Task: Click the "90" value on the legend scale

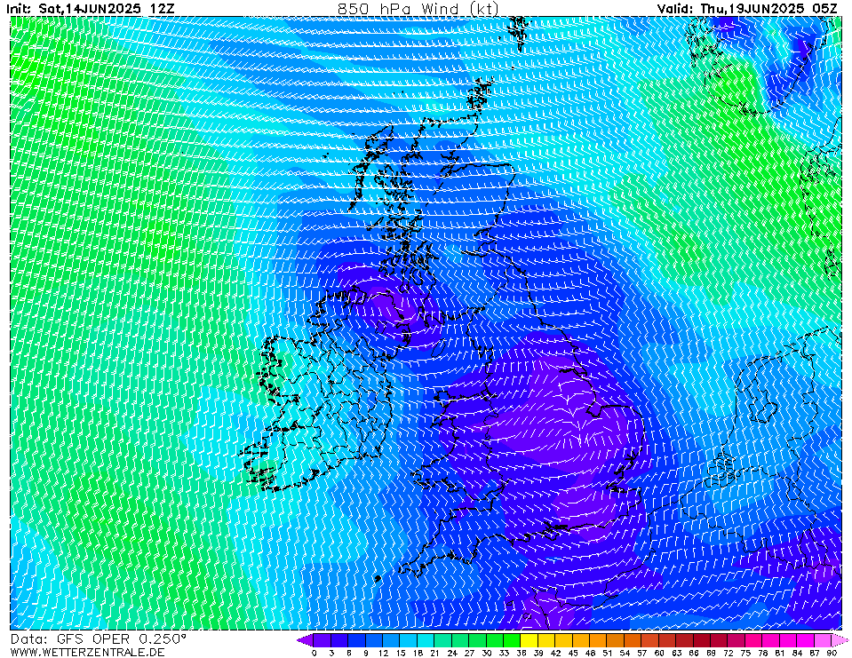Action: coord(832,653)
